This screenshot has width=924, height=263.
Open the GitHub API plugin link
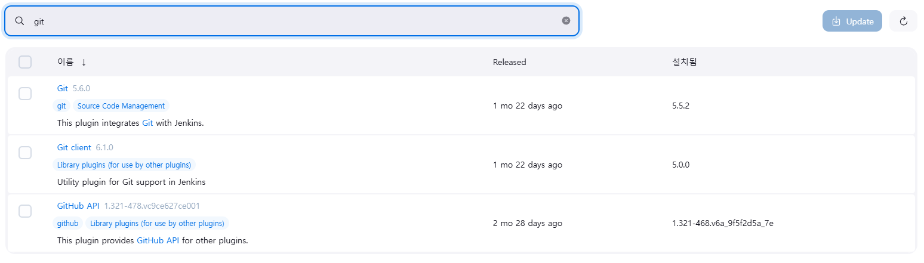coord(78,206)
